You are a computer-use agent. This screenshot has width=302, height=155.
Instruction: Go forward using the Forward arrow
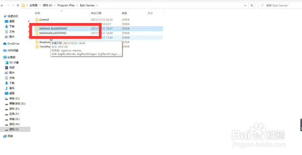pos(8,6)
